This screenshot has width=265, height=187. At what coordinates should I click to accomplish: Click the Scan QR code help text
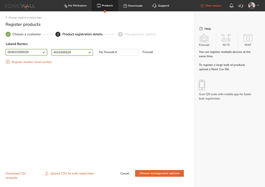click(225, 96)
